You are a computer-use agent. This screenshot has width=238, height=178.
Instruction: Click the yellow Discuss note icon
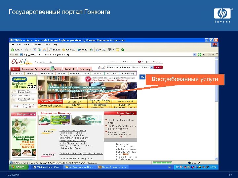(117, 50)
